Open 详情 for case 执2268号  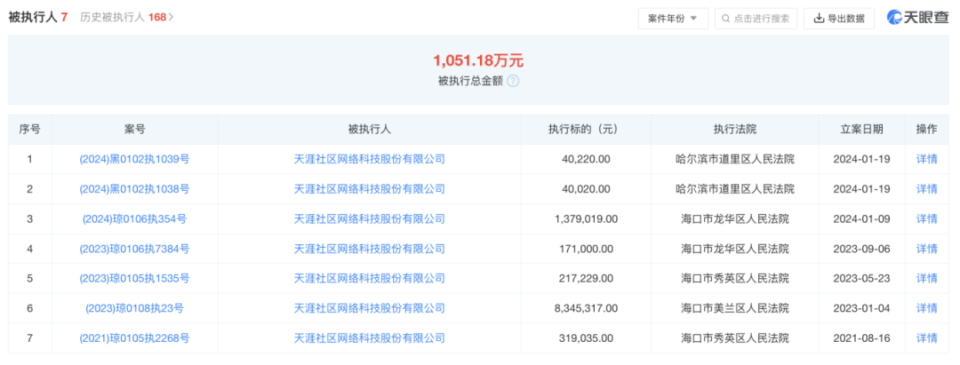pos(926,338)
